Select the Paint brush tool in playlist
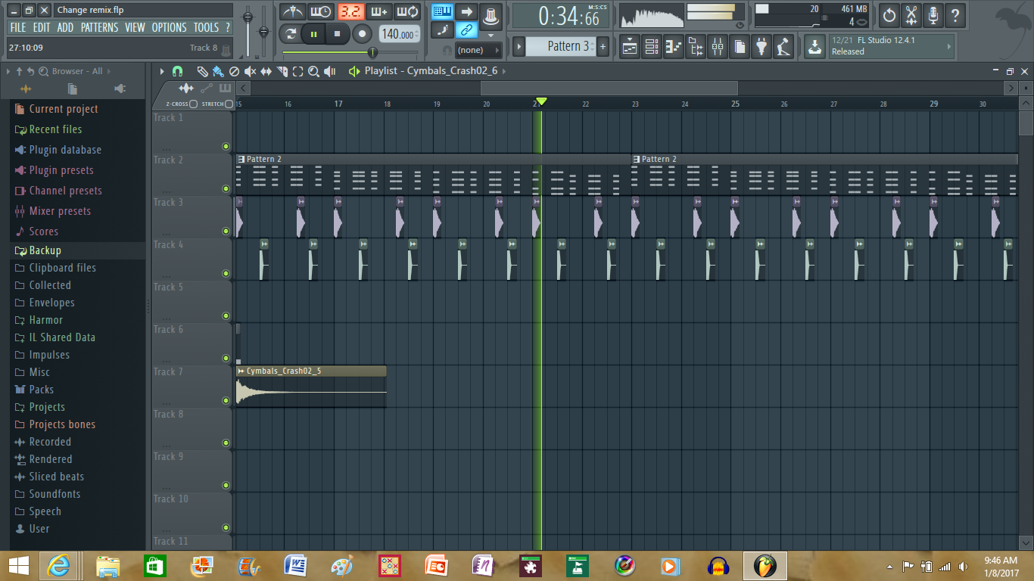This screenshot has width=1034, height=581. pos(218,71)
